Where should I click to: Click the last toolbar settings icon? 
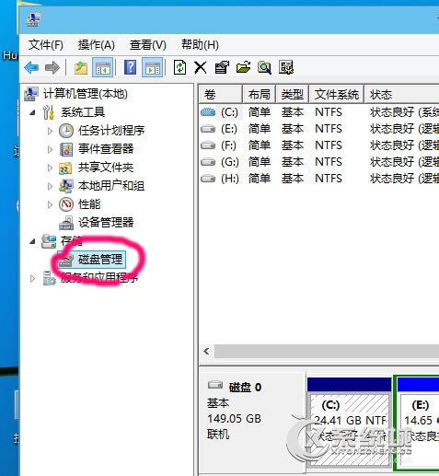click(286, 67)
